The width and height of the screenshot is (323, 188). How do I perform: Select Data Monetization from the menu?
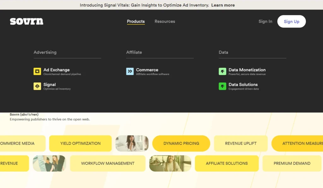247,70
